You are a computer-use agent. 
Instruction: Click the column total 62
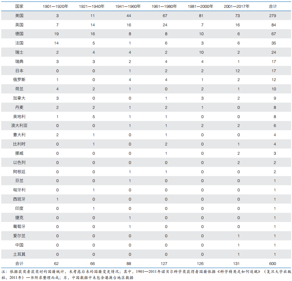point(56,264)
